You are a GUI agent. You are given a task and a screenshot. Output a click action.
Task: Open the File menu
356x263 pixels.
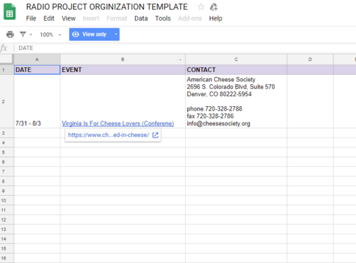(31, 19)
